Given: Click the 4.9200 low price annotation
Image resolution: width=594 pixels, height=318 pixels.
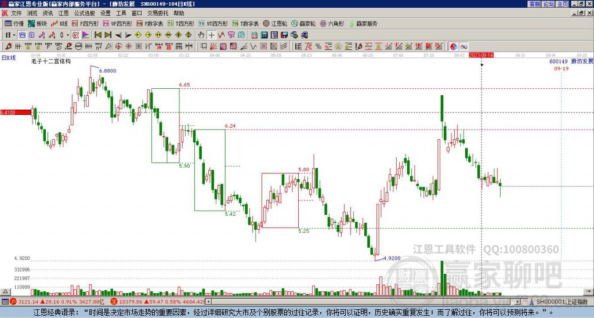Looking at the screenshot, I should click(x=392, y=258).
